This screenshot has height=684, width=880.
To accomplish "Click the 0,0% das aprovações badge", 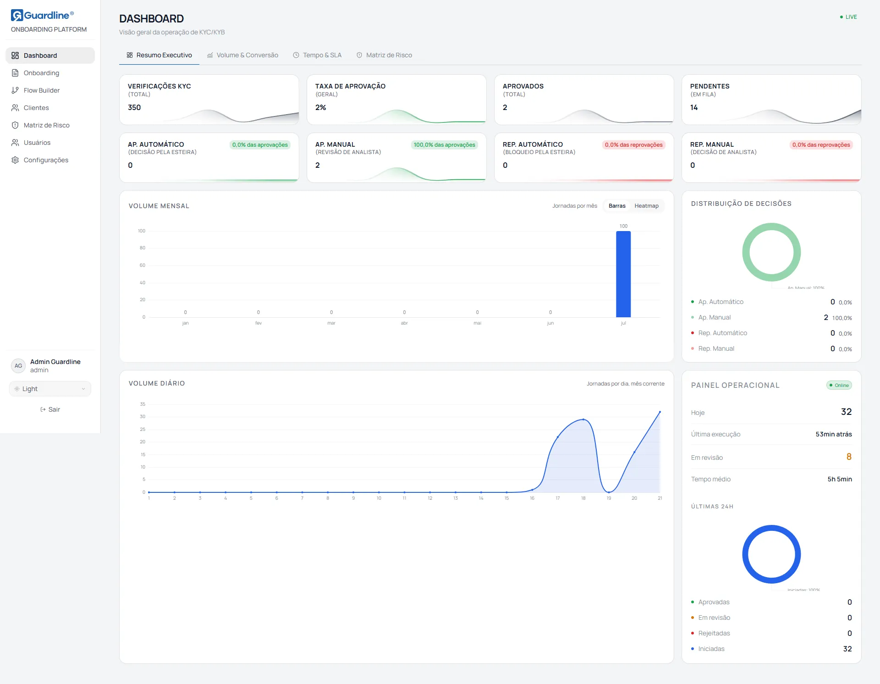I will [x=260, y=145].
